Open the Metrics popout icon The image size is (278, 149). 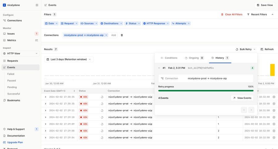pyautogui.click(x=36, y=40)
